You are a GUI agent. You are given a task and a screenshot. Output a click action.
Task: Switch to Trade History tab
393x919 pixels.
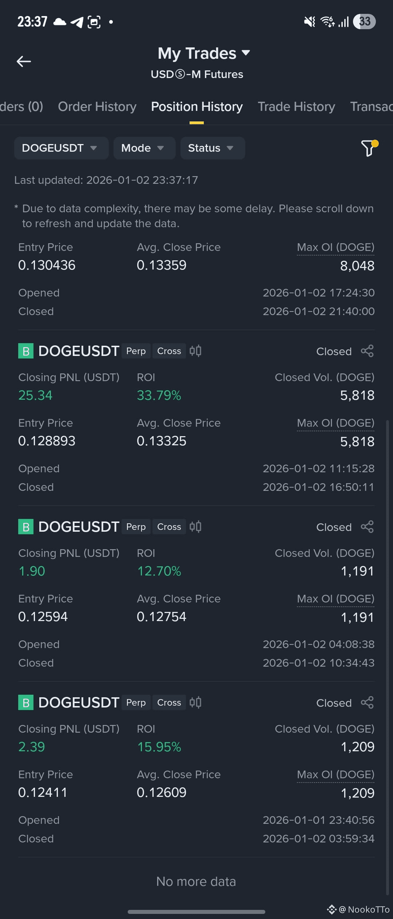(x=297, y=106)
